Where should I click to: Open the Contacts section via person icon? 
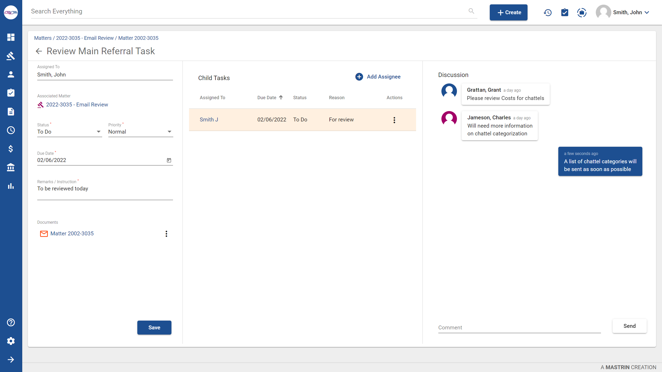[11, 74]
